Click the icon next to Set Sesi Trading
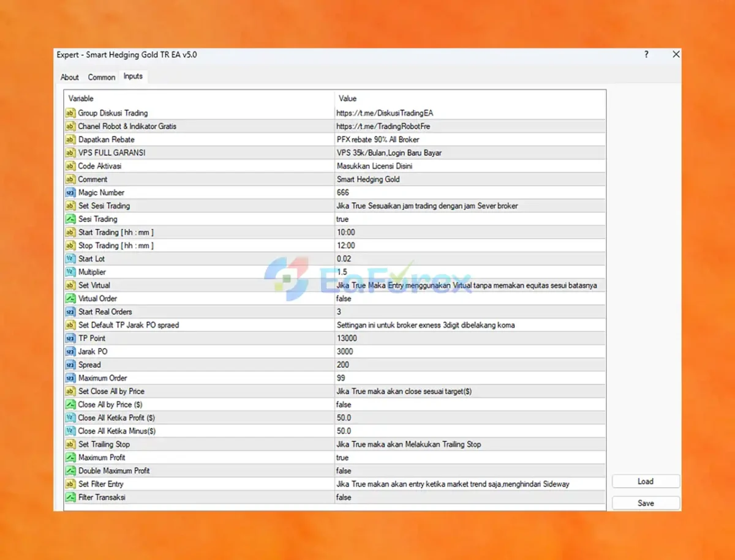 (x=70, y=206)
